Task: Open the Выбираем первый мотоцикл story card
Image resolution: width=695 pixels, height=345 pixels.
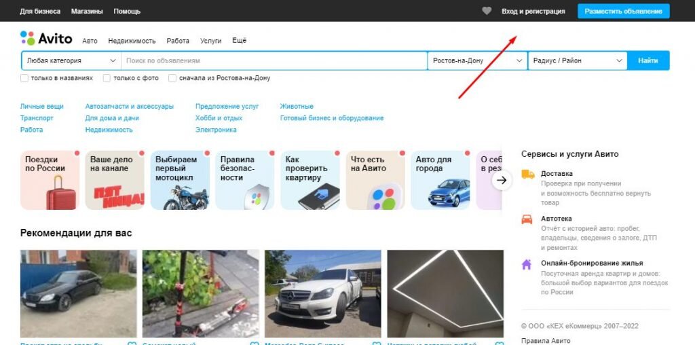Action: (x=180, y=180)
